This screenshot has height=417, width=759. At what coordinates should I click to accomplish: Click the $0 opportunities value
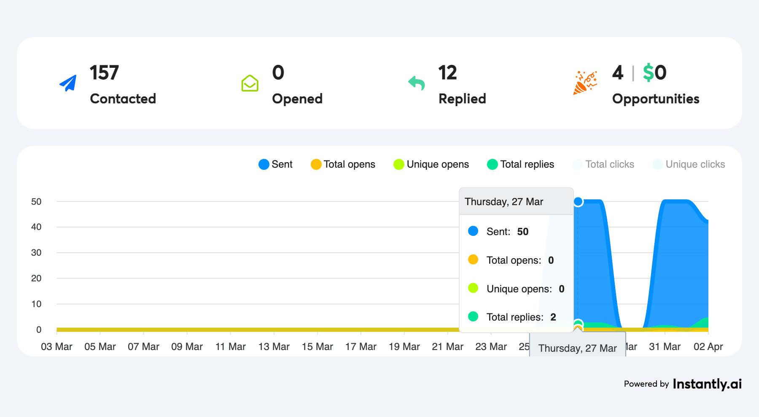tap(654, 73)
